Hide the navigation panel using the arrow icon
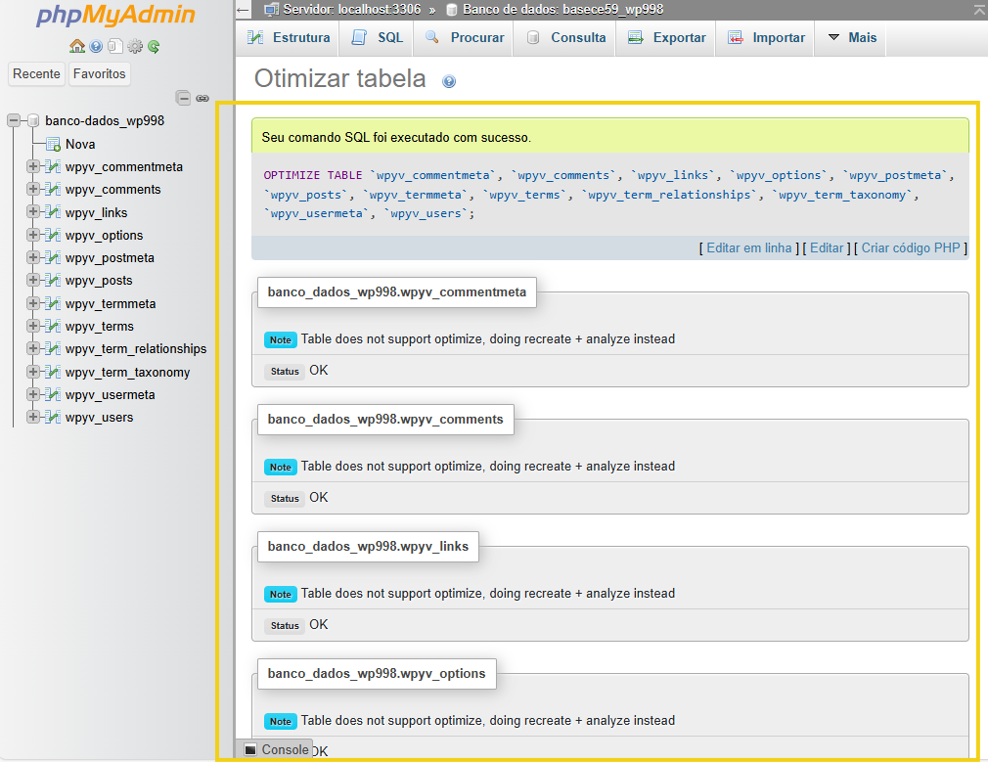The width and height of the screenshot is (988, 762). coord(244,10)
